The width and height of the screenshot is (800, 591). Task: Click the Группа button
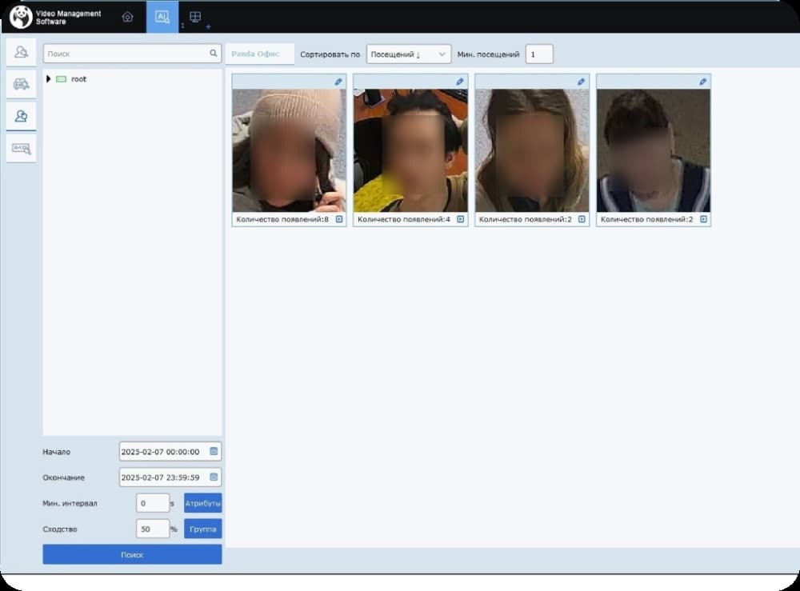[202, 529]
